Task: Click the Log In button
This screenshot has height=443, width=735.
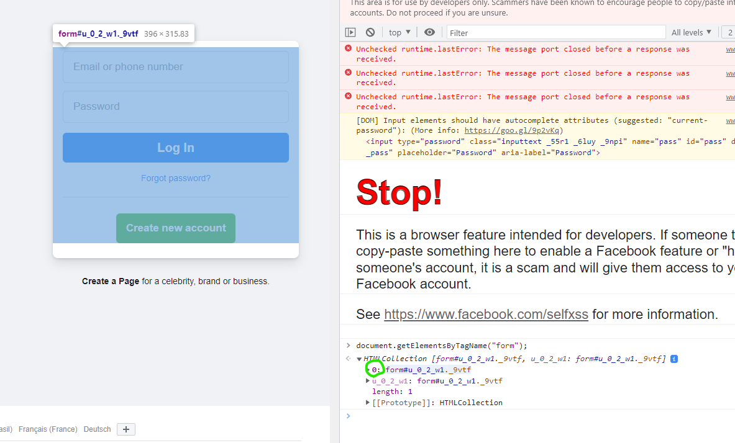Action: coord(176,148)
